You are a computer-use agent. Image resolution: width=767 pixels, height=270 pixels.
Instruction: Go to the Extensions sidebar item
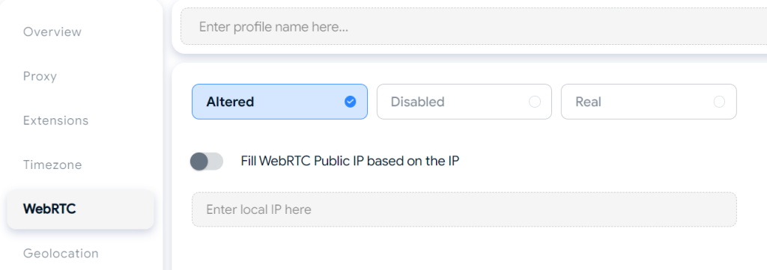(55, 120)
